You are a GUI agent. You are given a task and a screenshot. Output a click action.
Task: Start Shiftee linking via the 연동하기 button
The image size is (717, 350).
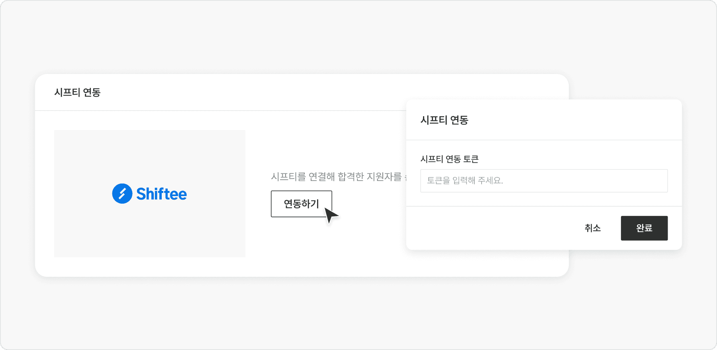(302, 204)
